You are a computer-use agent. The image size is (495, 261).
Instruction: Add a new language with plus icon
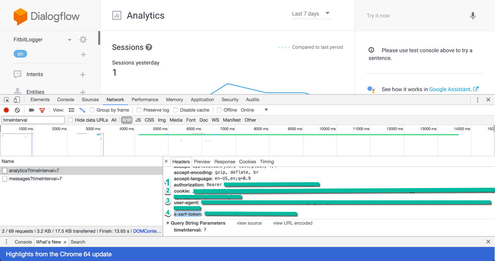pyautogui.click(x=83, y=54)
